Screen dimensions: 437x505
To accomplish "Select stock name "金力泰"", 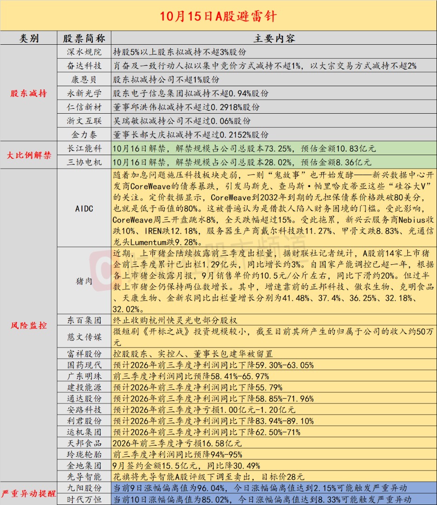I will click(x=84, y=135).
